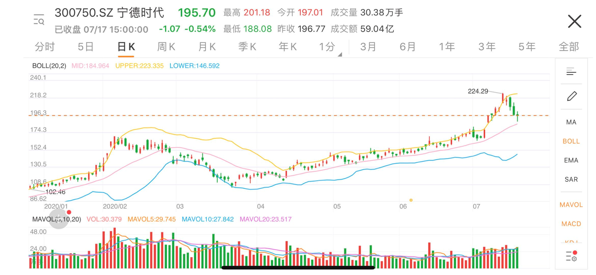Click the 成交量 30.38万手 volume figure
This screenshot has height=275, width=596.
click(367, 13)
